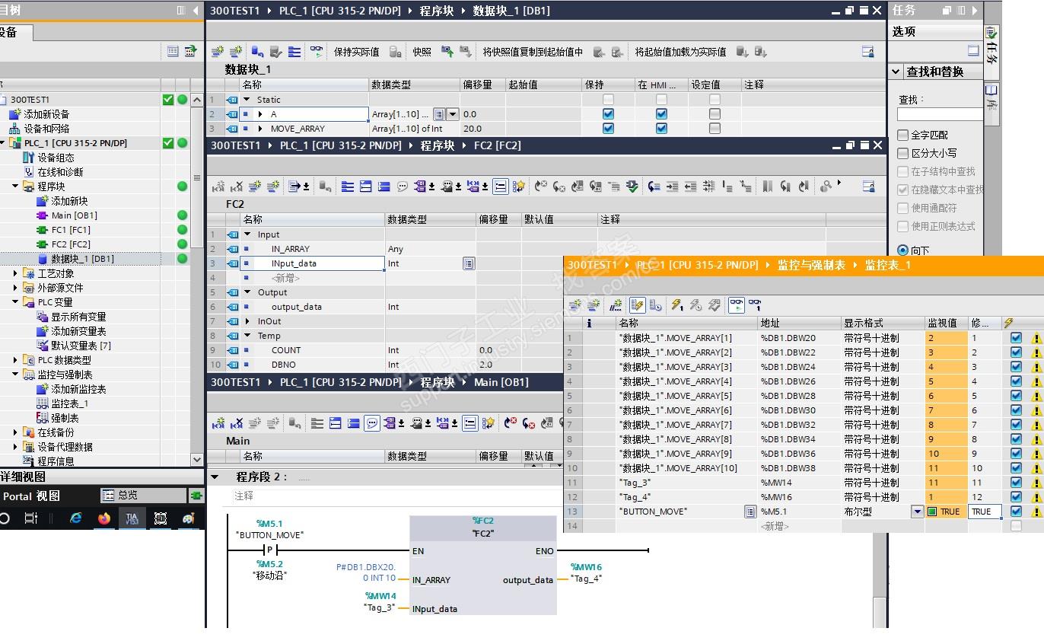This screenshot has width=1044, height=644.
Task: Click Monitor all icon in watch table toolbar
Action: coord(737,305)
